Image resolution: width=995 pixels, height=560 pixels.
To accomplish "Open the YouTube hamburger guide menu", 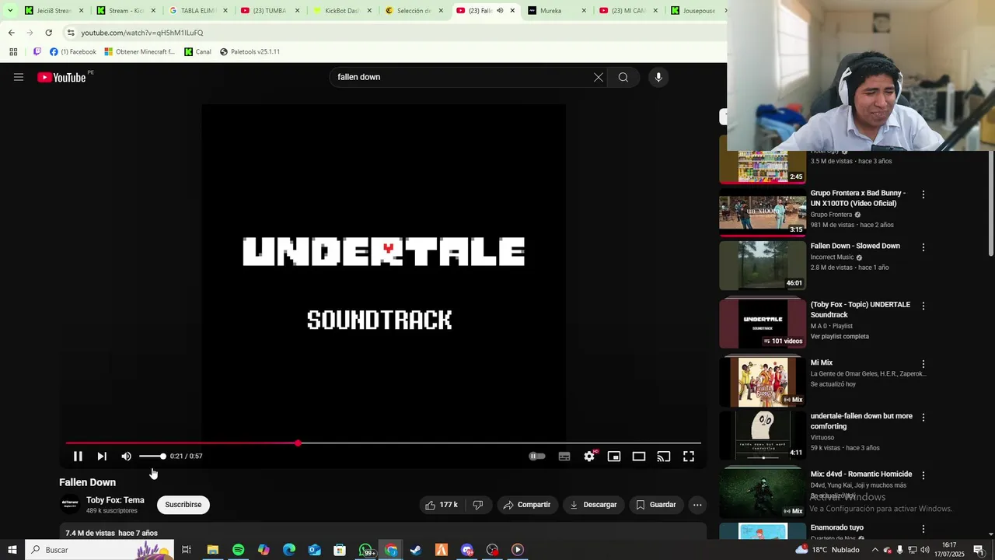I will pyautogui.click(x=19, y=77).
